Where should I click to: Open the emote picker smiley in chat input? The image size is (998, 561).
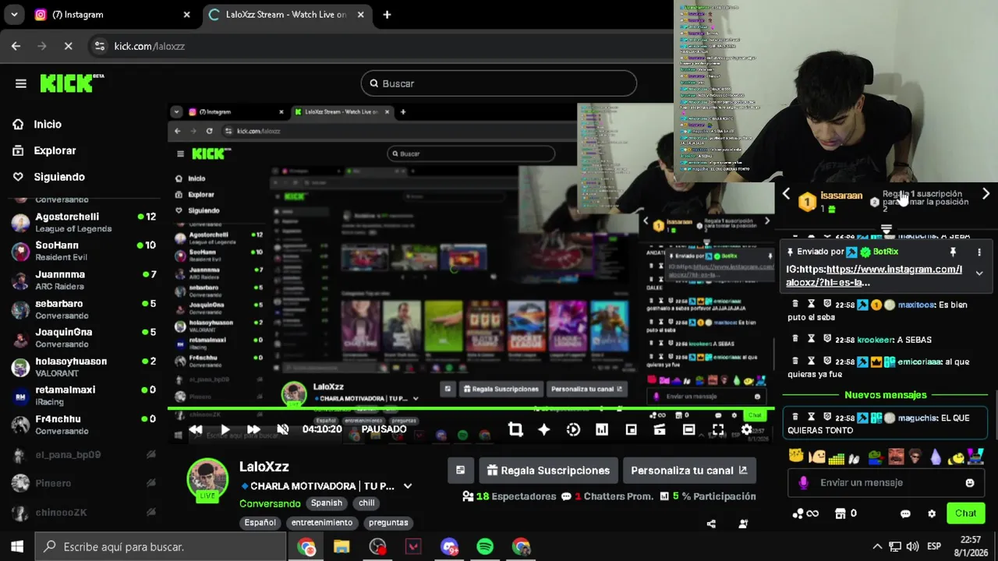(970, 483)
